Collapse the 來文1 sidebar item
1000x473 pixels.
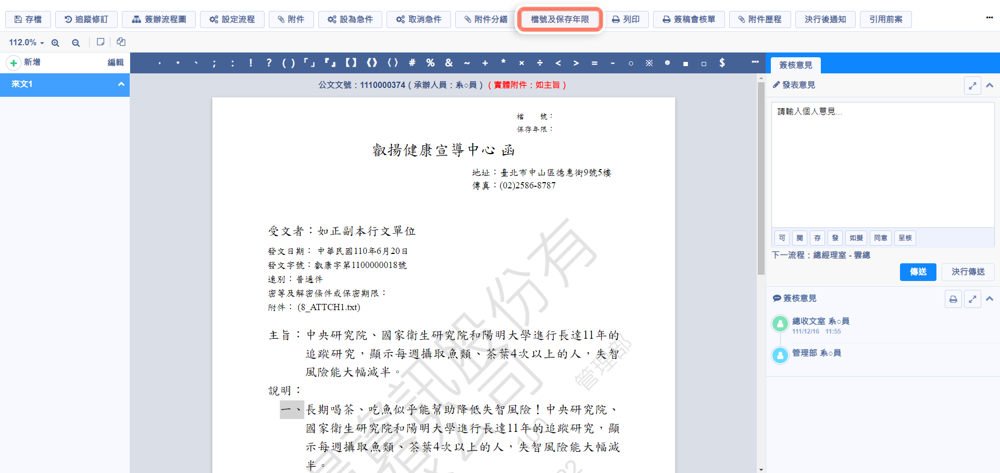point(121,84)
